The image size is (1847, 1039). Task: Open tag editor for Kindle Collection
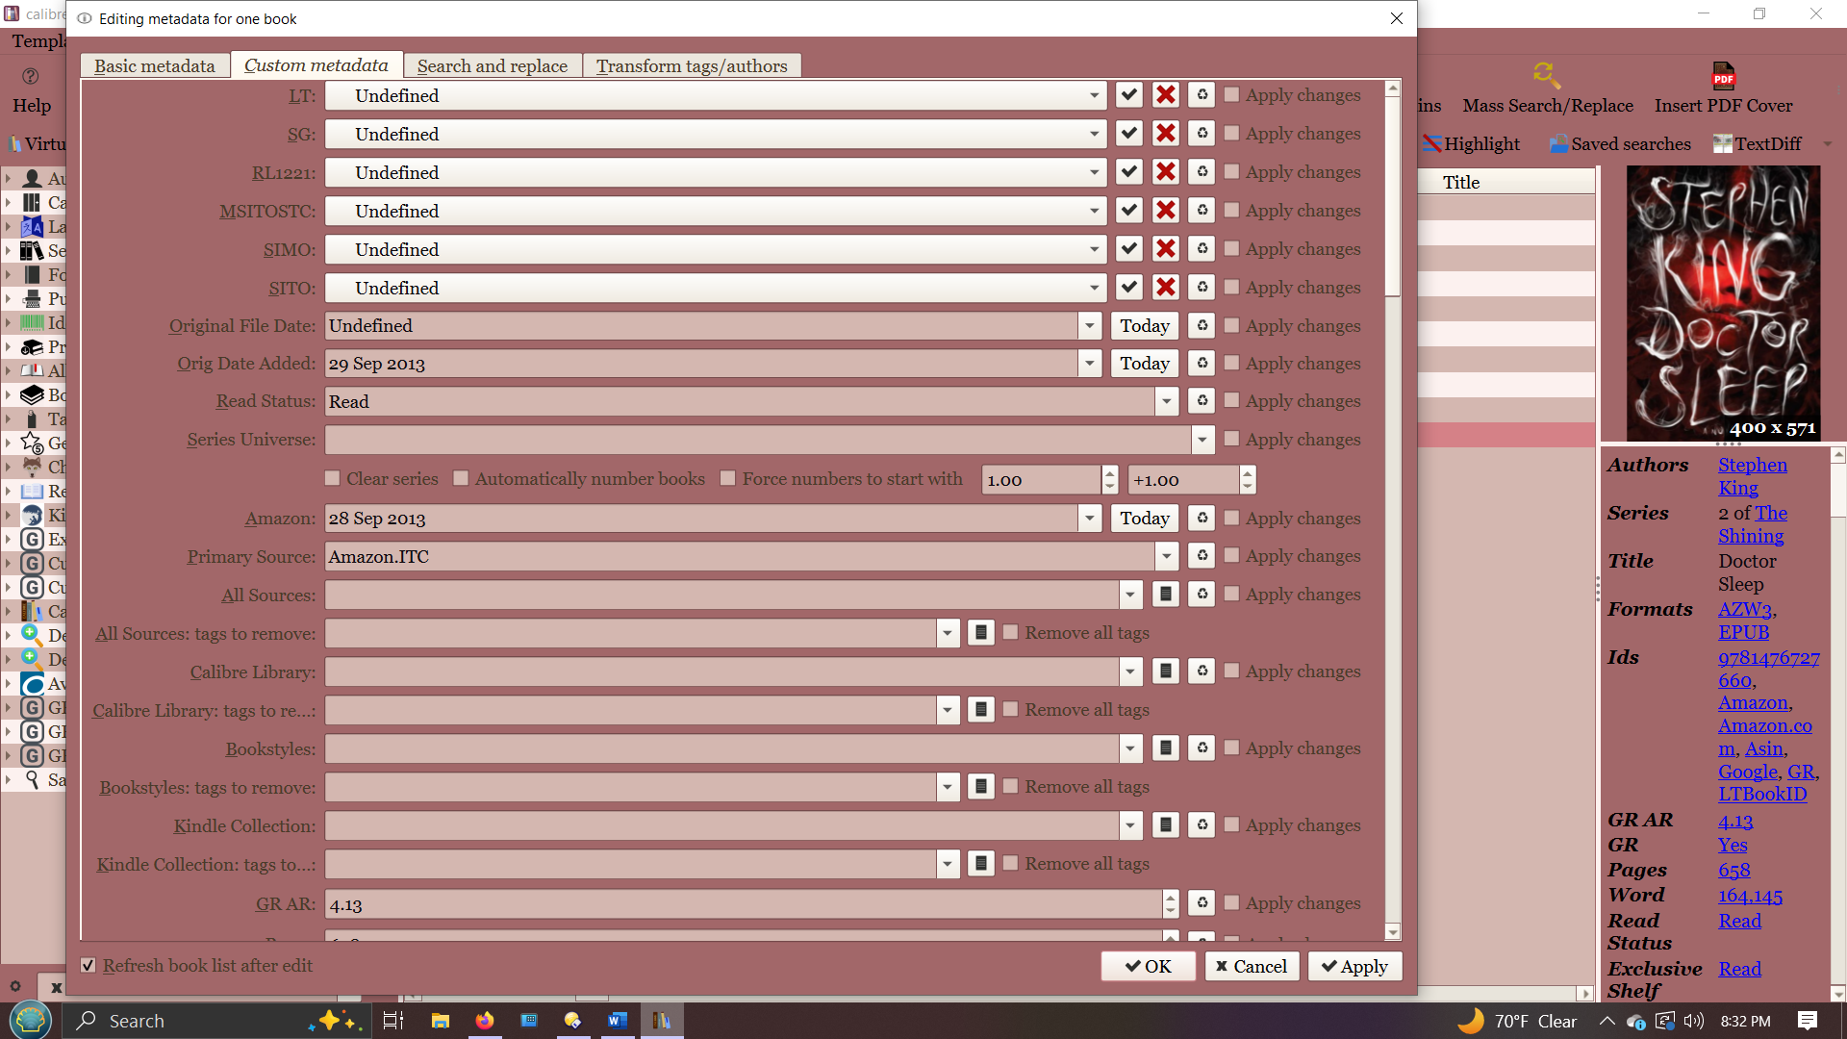tap(1166, 825)
